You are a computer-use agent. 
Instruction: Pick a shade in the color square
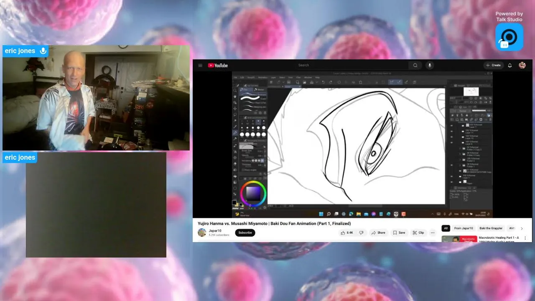pyautogui.click(x=253, y=194)
